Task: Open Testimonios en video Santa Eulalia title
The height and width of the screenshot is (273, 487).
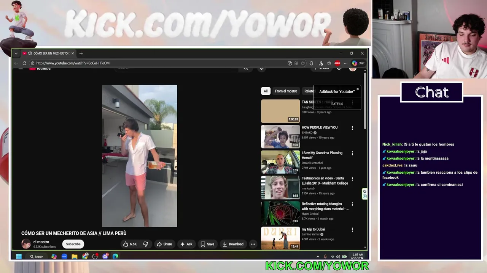Action: [325, 181]
